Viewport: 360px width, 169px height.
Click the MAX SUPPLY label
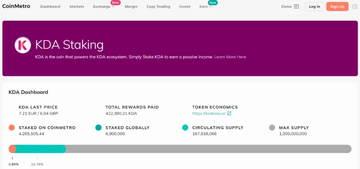[x=294, y=128]
